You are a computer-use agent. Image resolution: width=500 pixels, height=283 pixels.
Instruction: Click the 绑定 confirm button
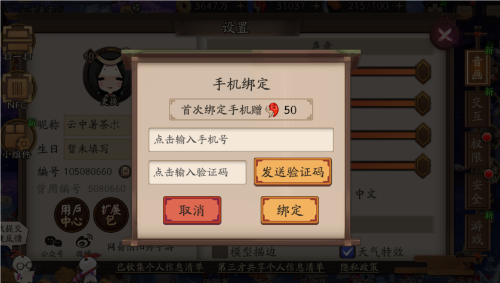pyautogui.click(x=289, y=211)
